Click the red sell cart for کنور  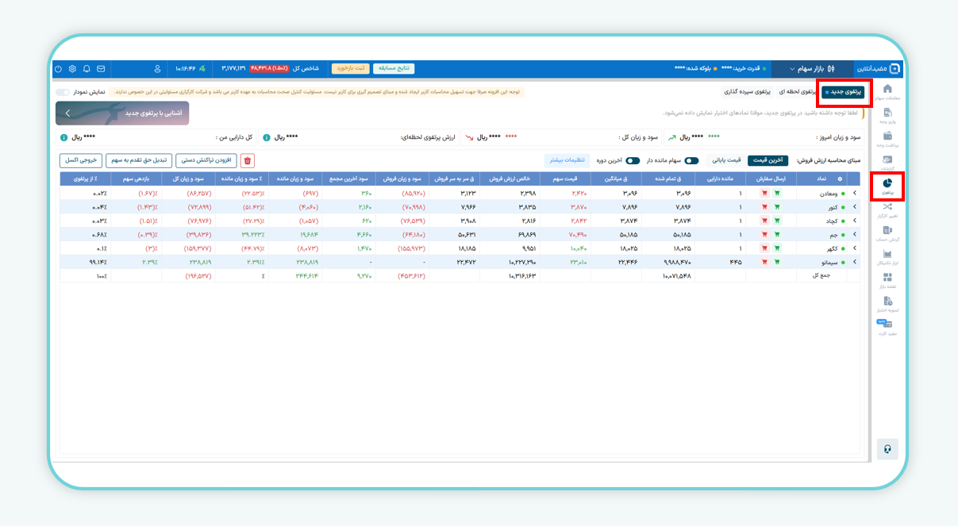coord(764,206)
